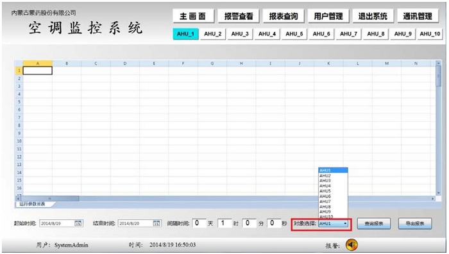The height and width of the screenshot is (254, 449).
Task: Click horizontal scrollbar left arrow
Action: pos(18,198)
